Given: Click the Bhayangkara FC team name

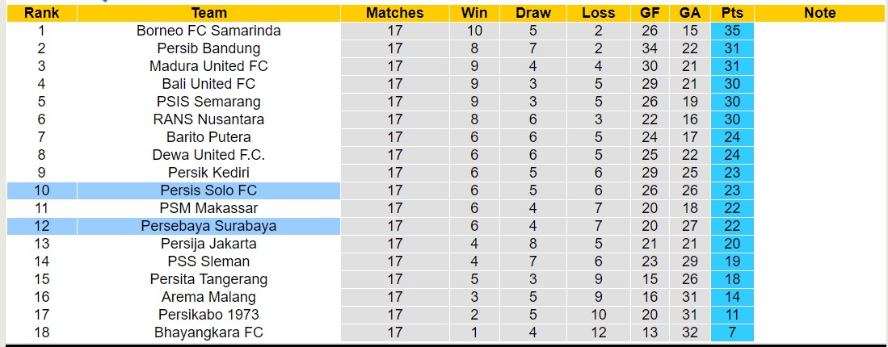Looking at the screenshot, I should pyautogui.click(x=208, y=332).
